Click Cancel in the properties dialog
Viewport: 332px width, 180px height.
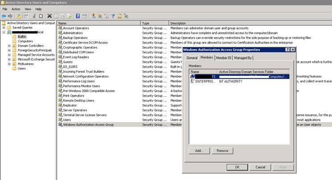[x=260, y=167]
